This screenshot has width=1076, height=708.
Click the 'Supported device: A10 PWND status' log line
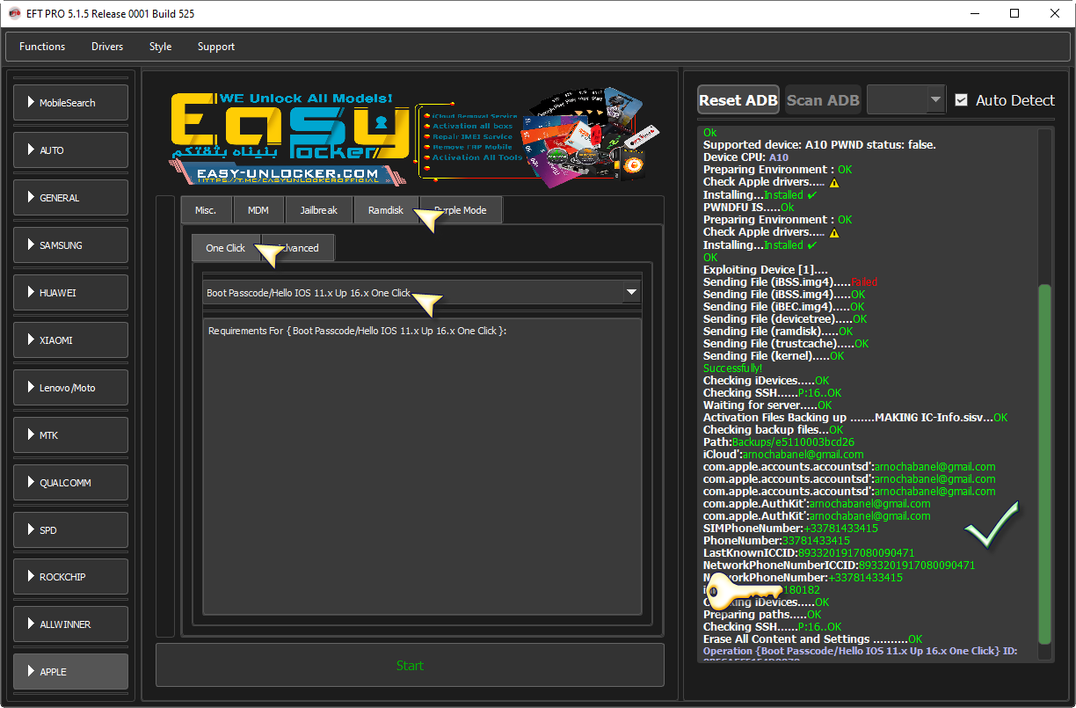[819, 145]
